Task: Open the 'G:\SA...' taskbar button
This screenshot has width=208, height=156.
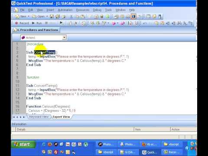Action: [x=128, y=152]
